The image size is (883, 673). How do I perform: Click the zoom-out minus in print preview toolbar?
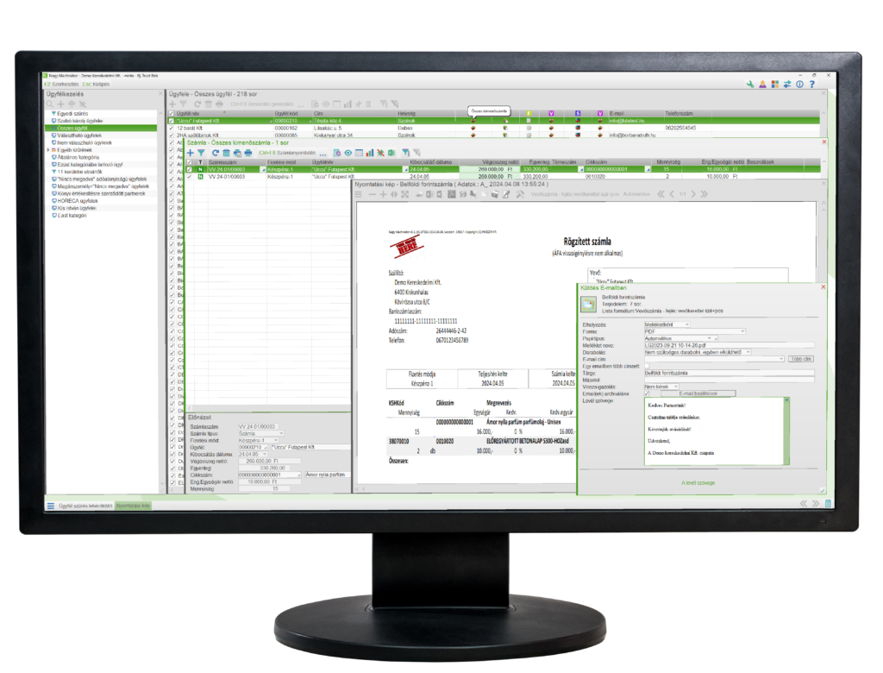pos(372,194)
